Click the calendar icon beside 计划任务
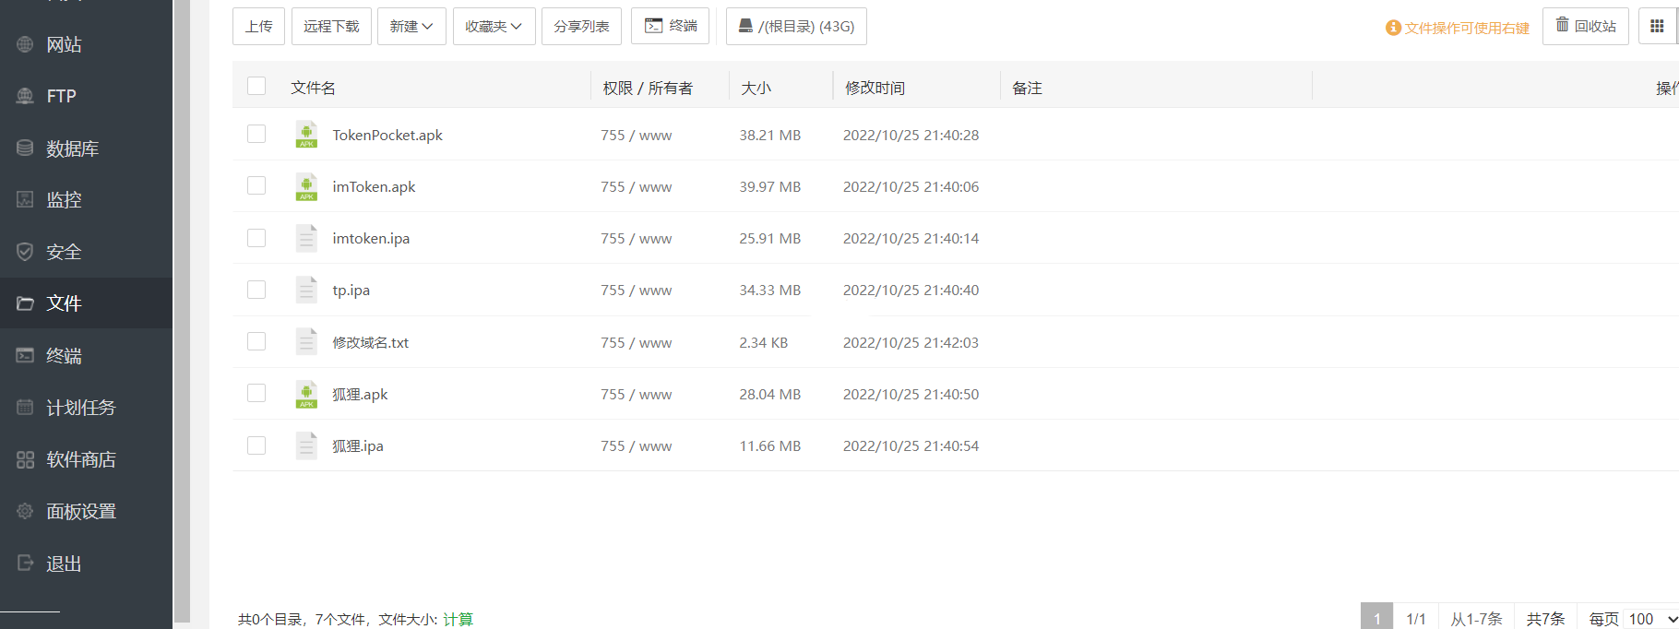 click(x=25, y=407)
